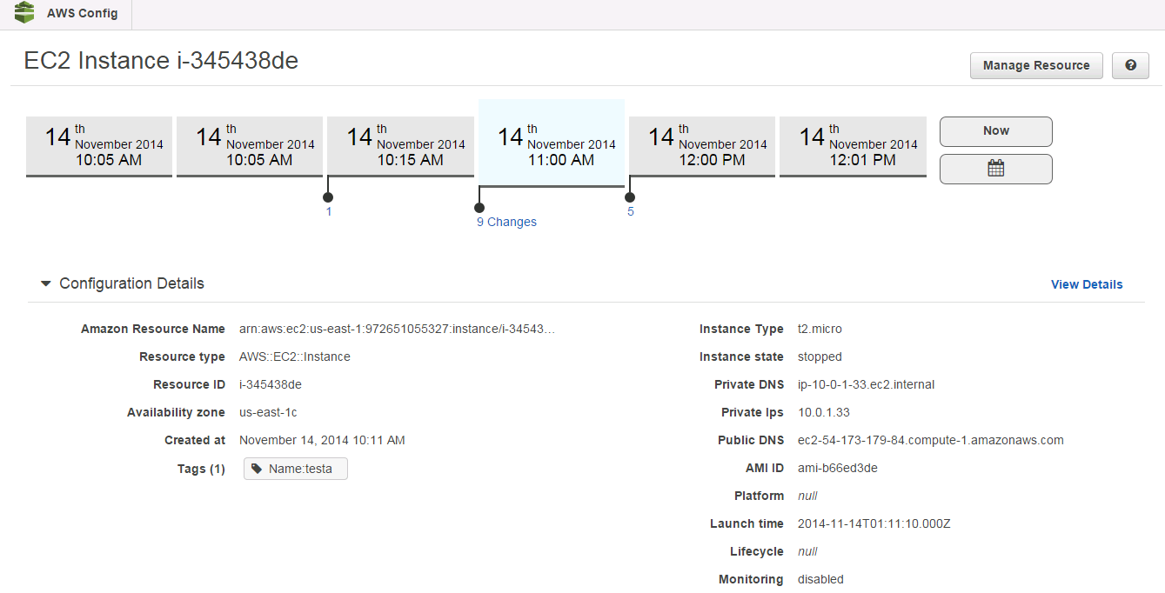1165x593 pixels.
Task: Click the Instance state label
Action: pos(741,356)
